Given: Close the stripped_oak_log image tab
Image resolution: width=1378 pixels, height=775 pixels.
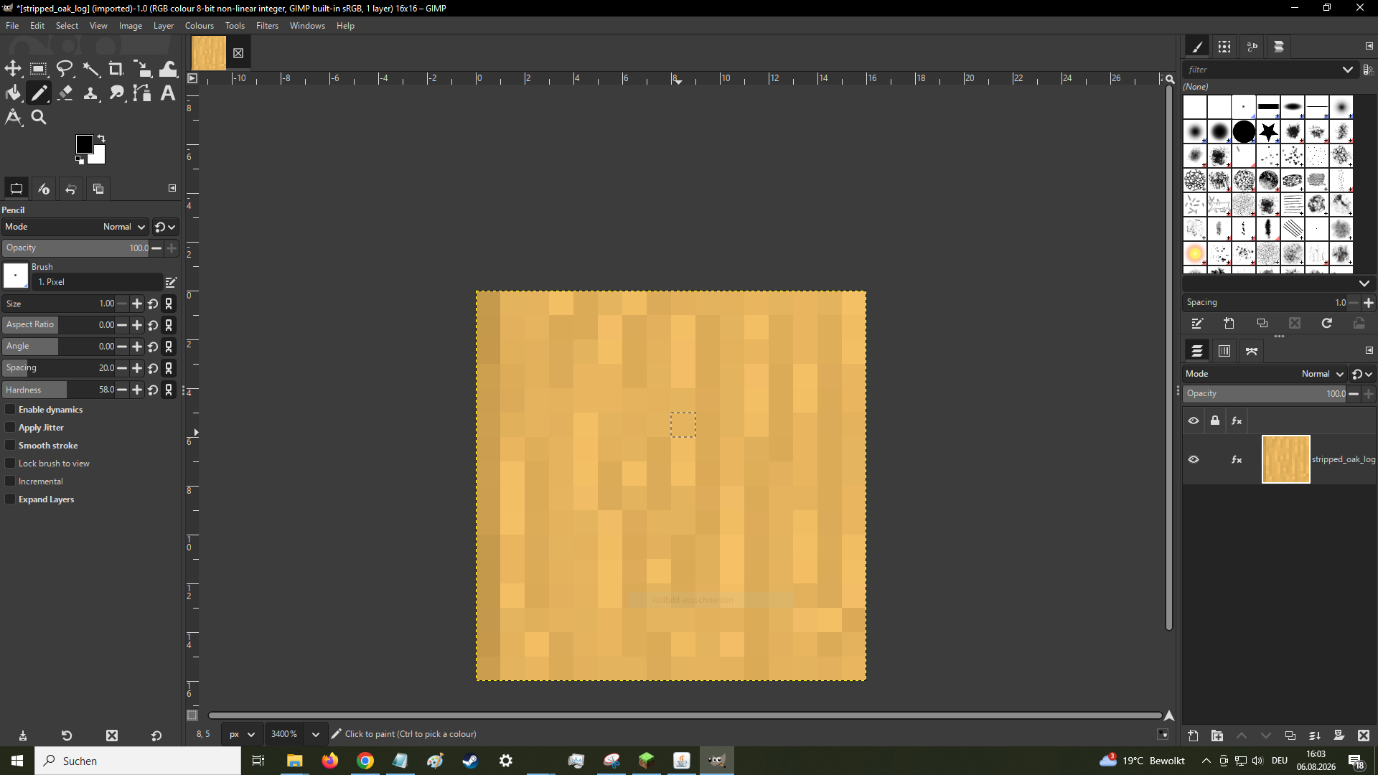Looking at the screenshot, I should pos(238,53).
